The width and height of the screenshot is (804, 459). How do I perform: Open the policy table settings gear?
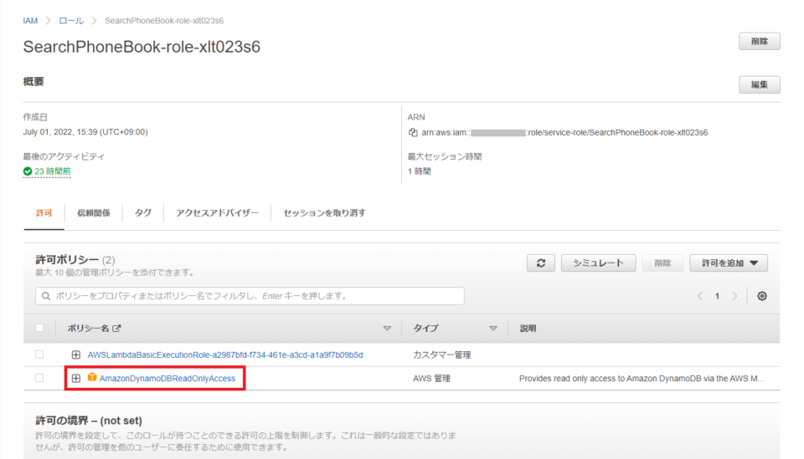coord(762,296)
